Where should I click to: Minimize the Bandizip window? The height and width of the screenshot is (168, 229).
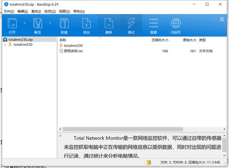(194, 4)
